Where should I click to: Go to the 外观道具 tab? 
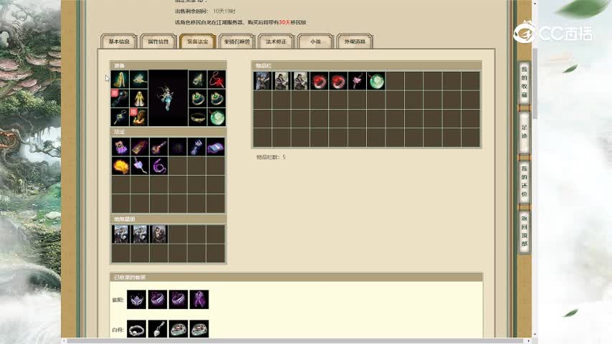[355, 42]
